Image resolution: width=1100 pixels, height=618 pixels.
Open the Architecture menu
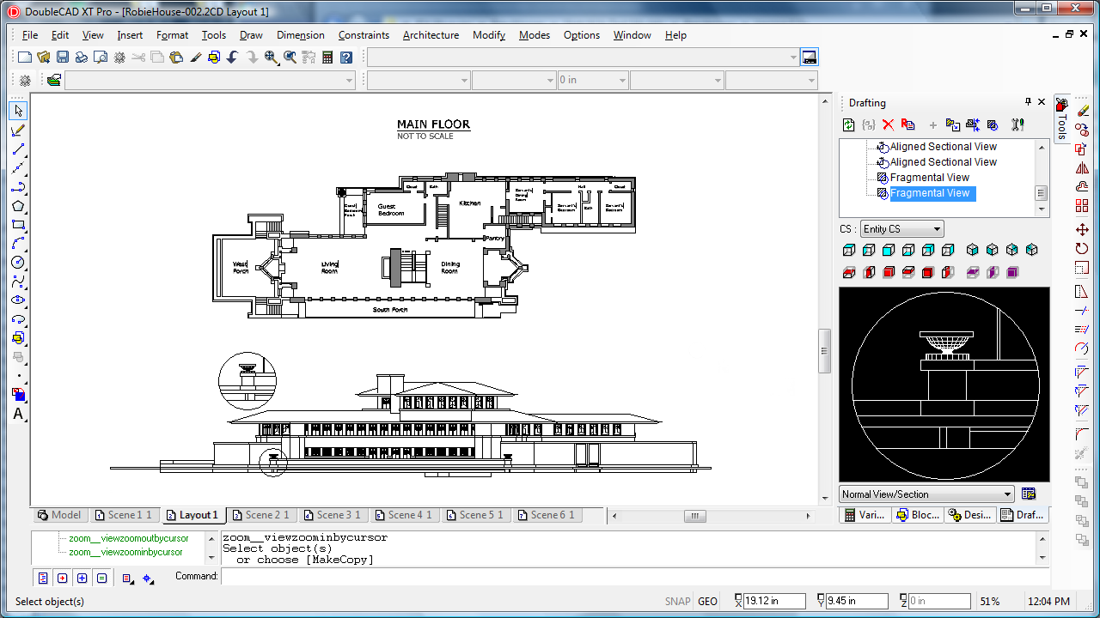431,35
